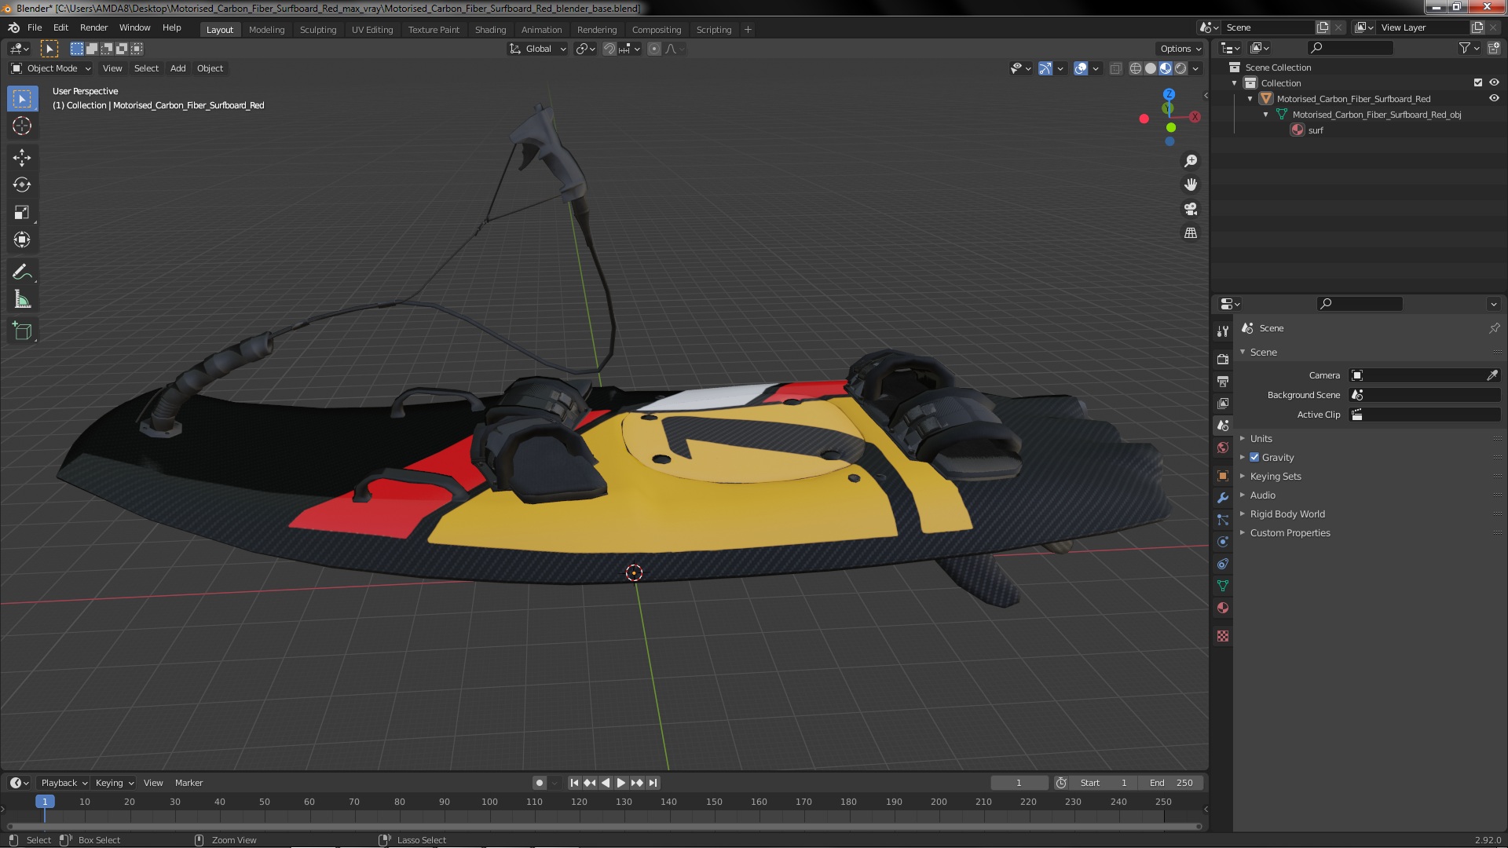
Task: Expand the Units panel
Action: [1261, 439]
